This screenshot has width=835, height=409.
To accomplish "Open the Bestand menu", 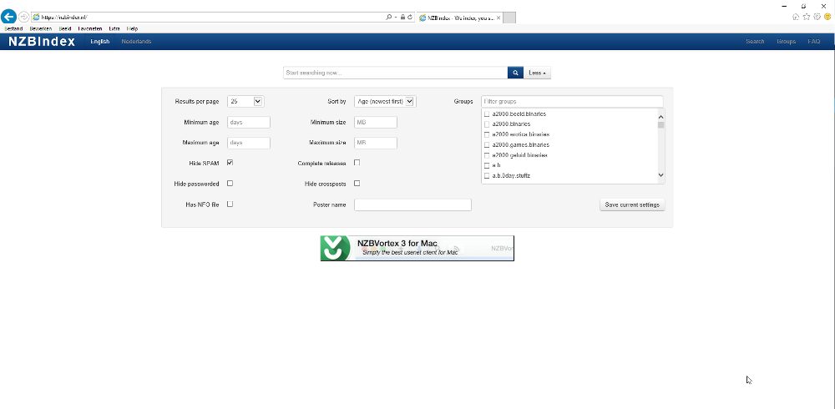I will (13, 28).
